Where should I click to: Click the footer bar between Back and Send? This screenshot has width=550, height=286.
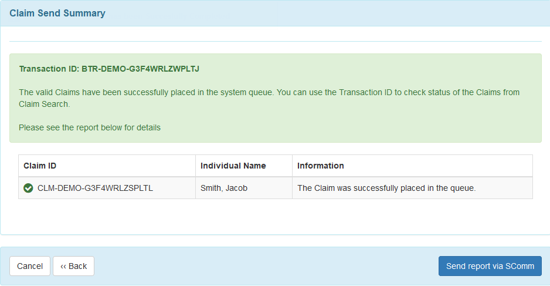[266, 266]
